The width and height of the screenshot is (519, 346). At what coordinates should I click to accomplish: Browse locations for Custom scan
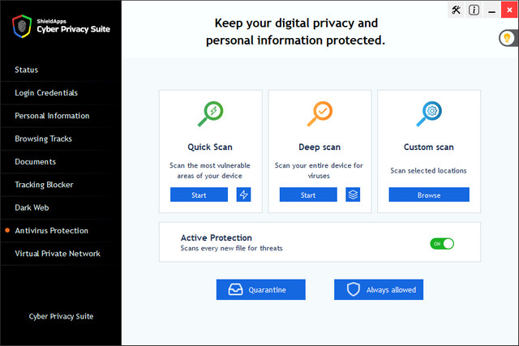428,194
